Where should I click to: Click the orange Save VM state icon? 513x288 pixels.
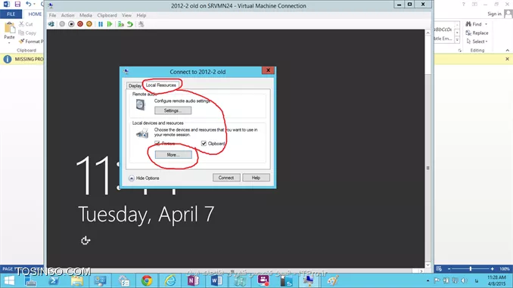point(89,24)
